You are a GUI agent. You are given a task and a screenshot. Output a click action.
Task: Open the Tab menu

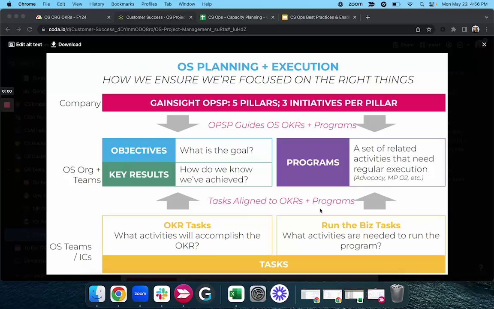pos(168,4)
